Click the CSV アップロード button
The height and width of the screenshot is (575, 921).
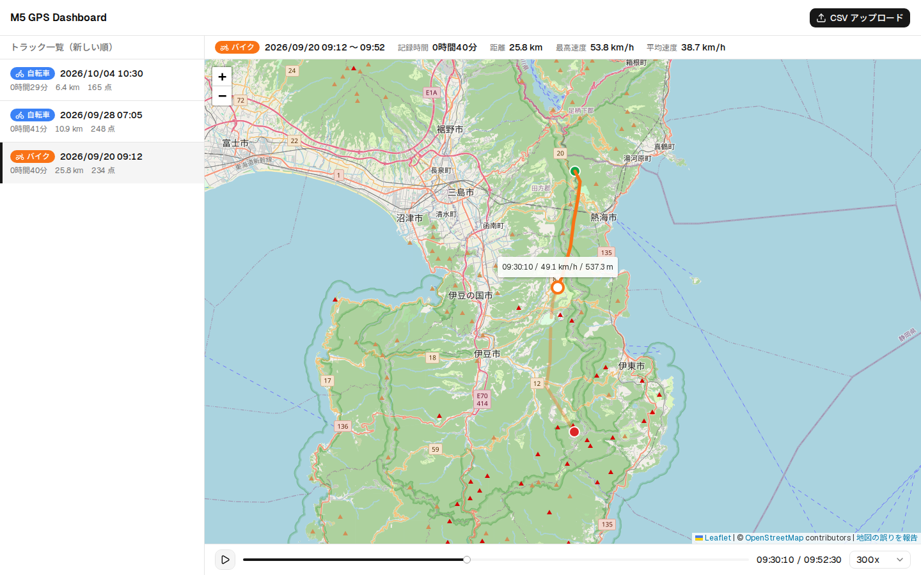click(860, 18)
